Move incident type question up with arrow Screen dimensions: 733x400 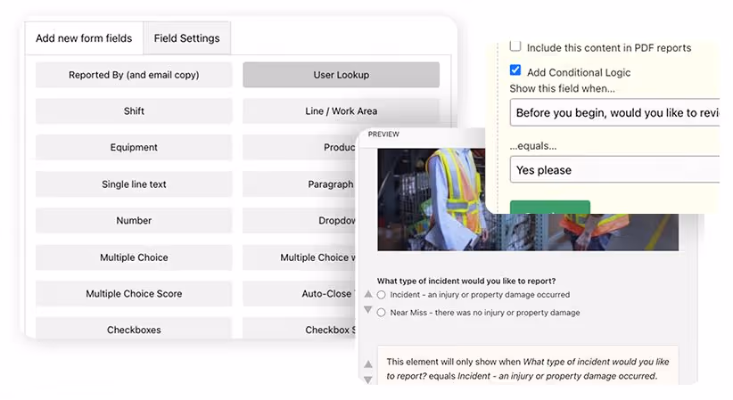(x=368, y=294)
